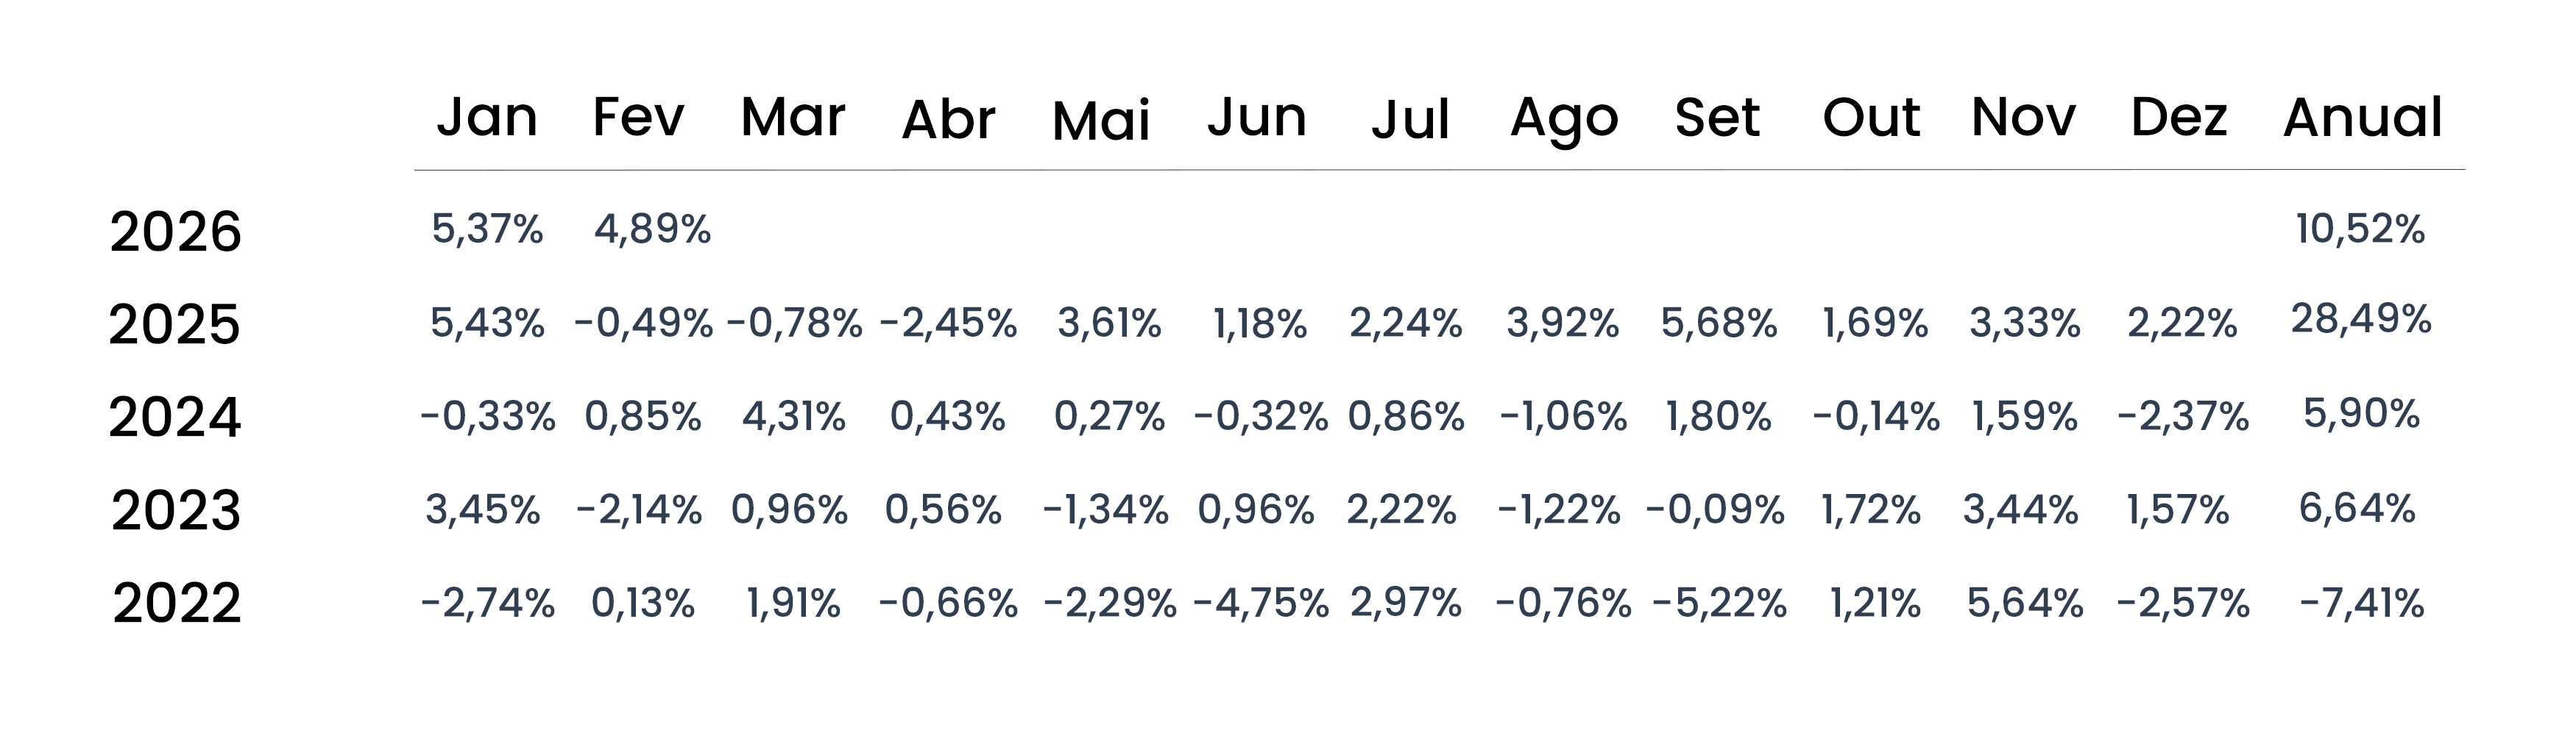Select the 2025 annual return 28,49%

[x=2360, y=320]
